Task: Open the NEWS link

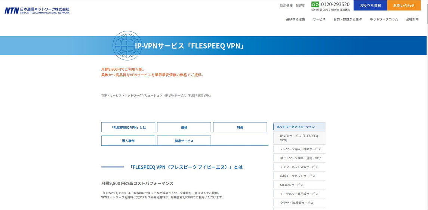Action: coord(300,6)
